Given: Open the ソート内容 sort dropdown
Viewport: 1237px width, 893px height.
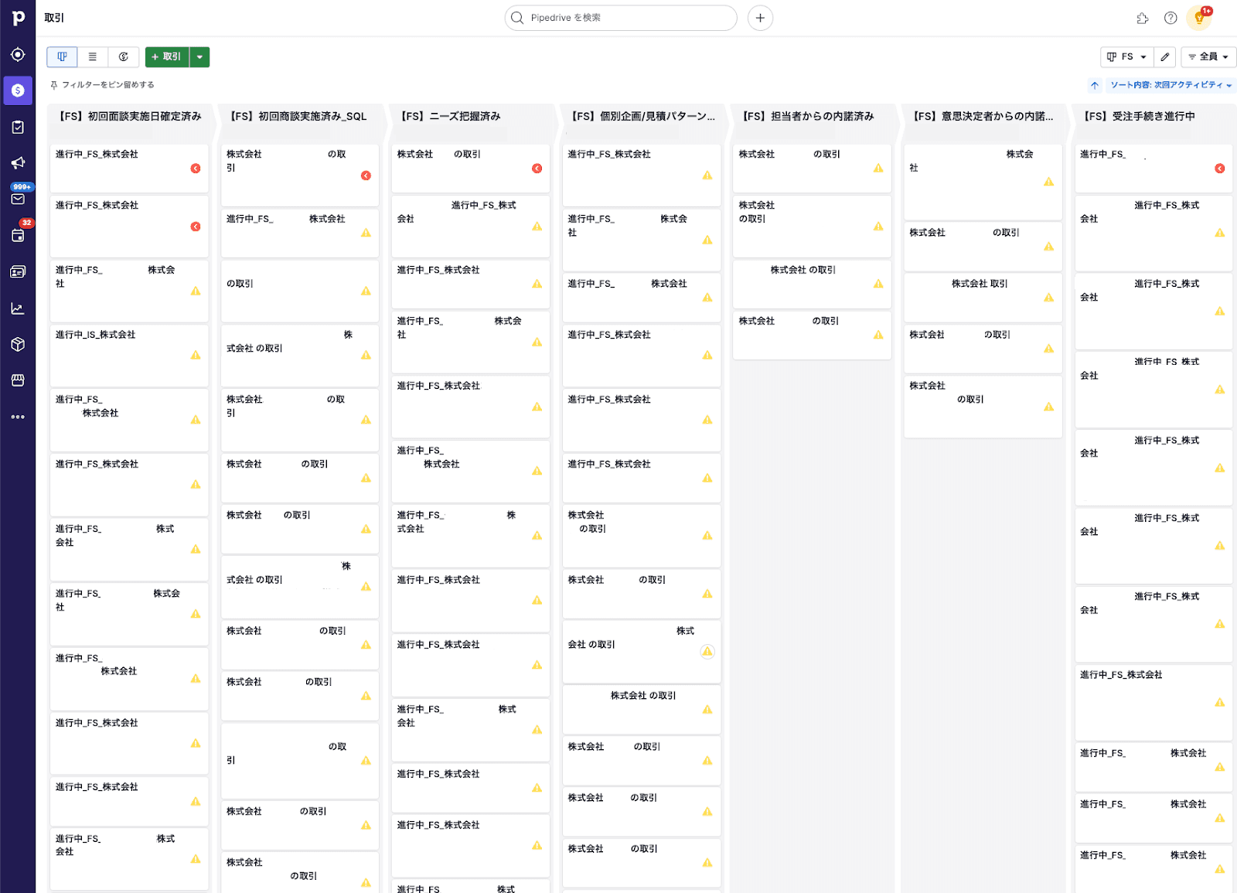Looking at the screenshot, I should pyautogui.click(x=1171, y=85).
